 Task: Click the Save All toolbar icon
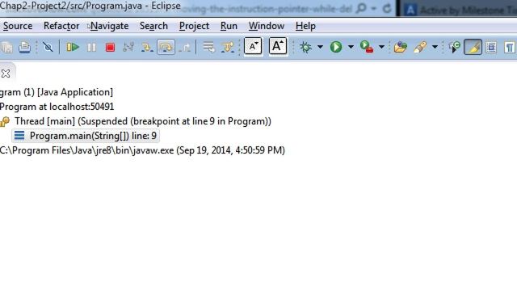tap(6, 48)
